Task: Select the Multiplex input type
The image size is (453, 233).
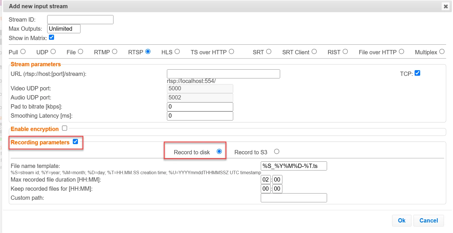Action: pyautogui.click(x=442, y=51)
